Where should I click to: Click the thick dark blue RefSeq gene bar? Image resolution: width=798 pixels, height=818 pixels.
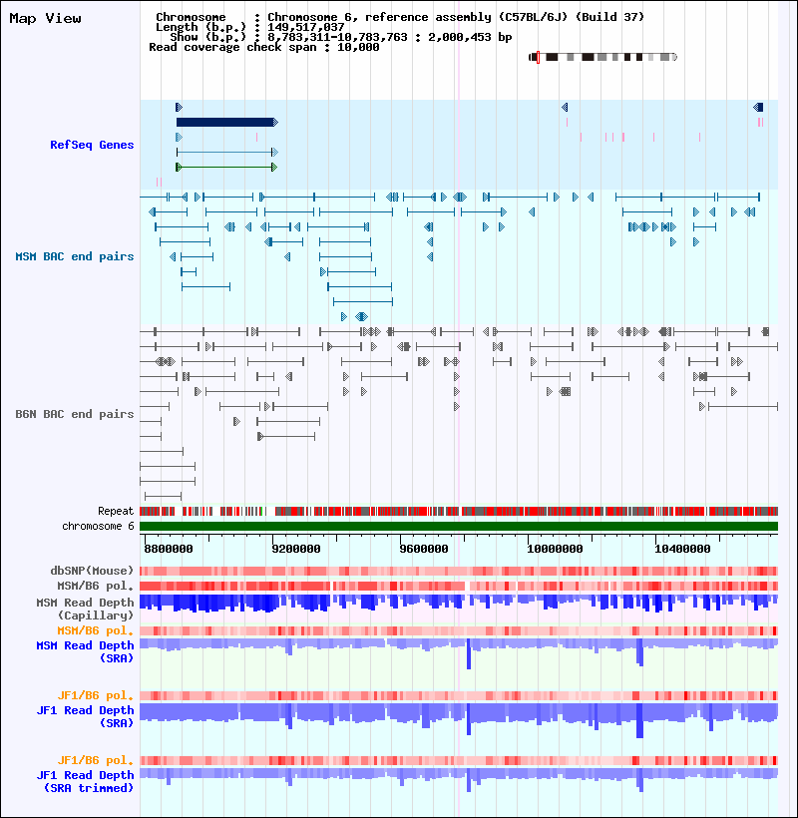(225, 122)
